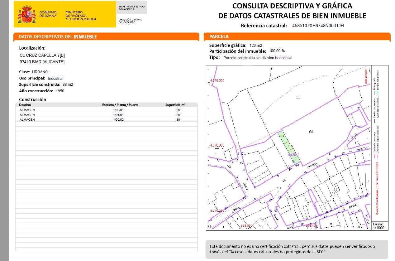Click the Spanish coat of arms emblem
The image size is (395, 261).
26,14
